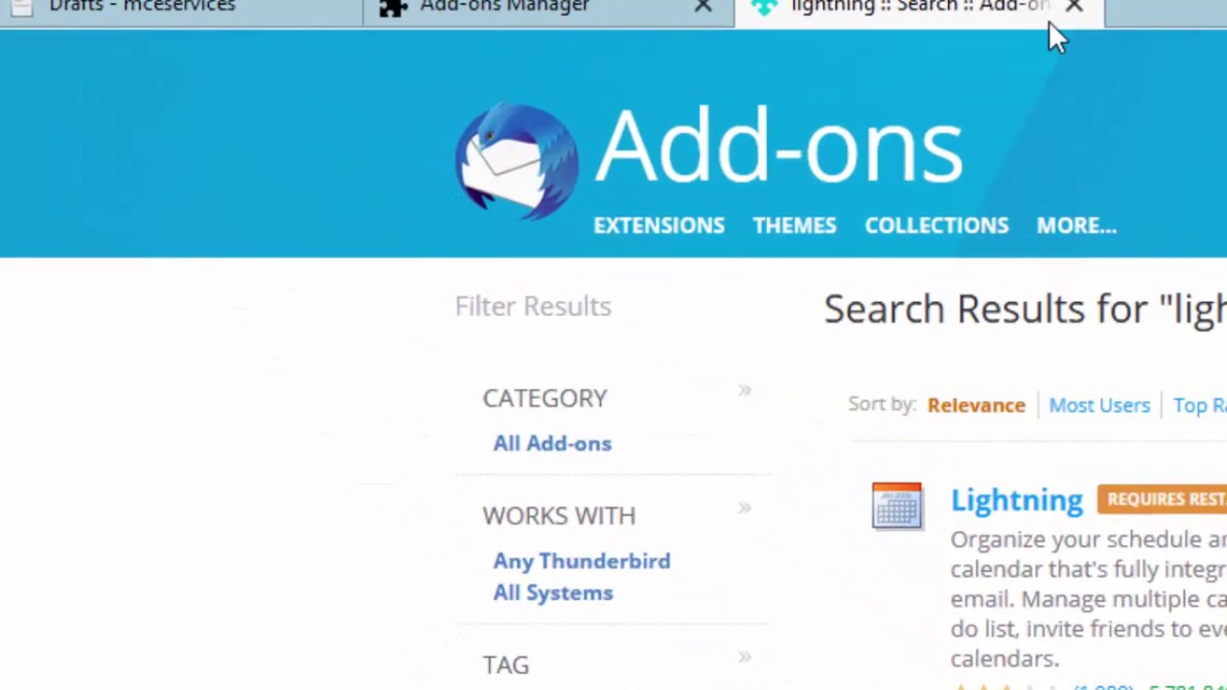Click the puzzle-piece icon on the Add-ons Manager tab
Screen dimensions: 1227x690
click(x=393, y=7)
